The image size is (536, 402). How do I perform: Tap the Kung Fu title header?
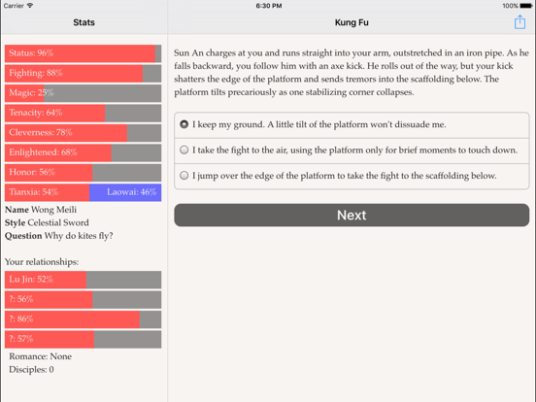pyautogui.click(x=352, y=22)
